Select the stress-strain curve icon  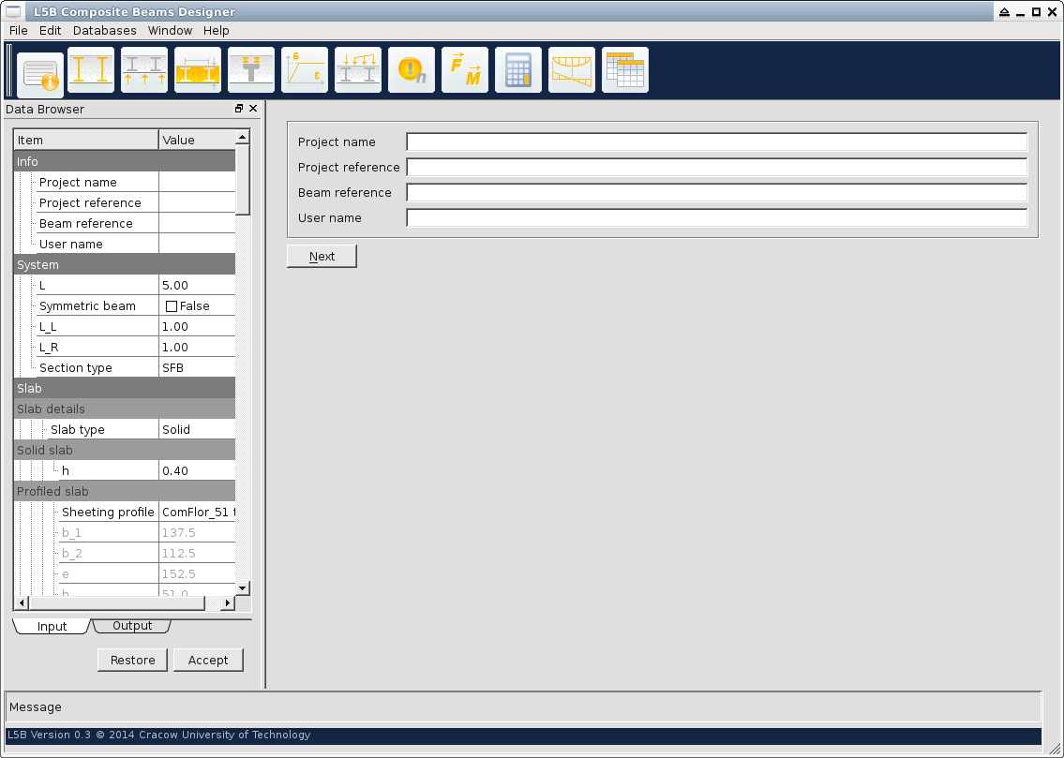(305, 70)
